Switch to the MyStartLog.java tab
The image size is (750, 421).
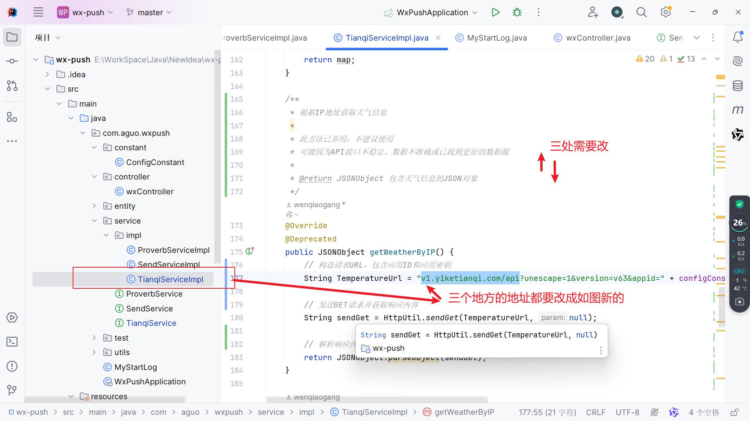(x=491, y=37)
